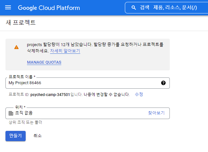Click the 위치 field label
208x152 pixels.
click(x=20, y=107)
